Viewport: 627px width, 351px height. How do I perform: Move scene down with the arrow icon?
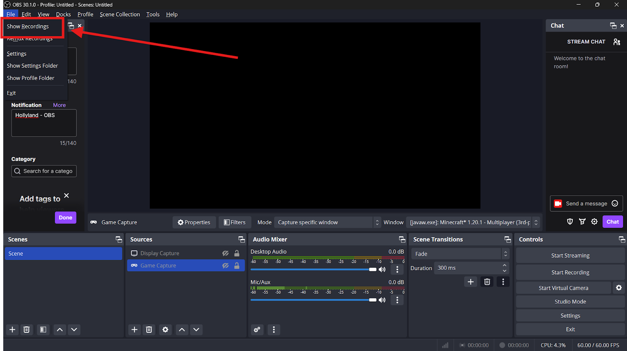point(74,329)
